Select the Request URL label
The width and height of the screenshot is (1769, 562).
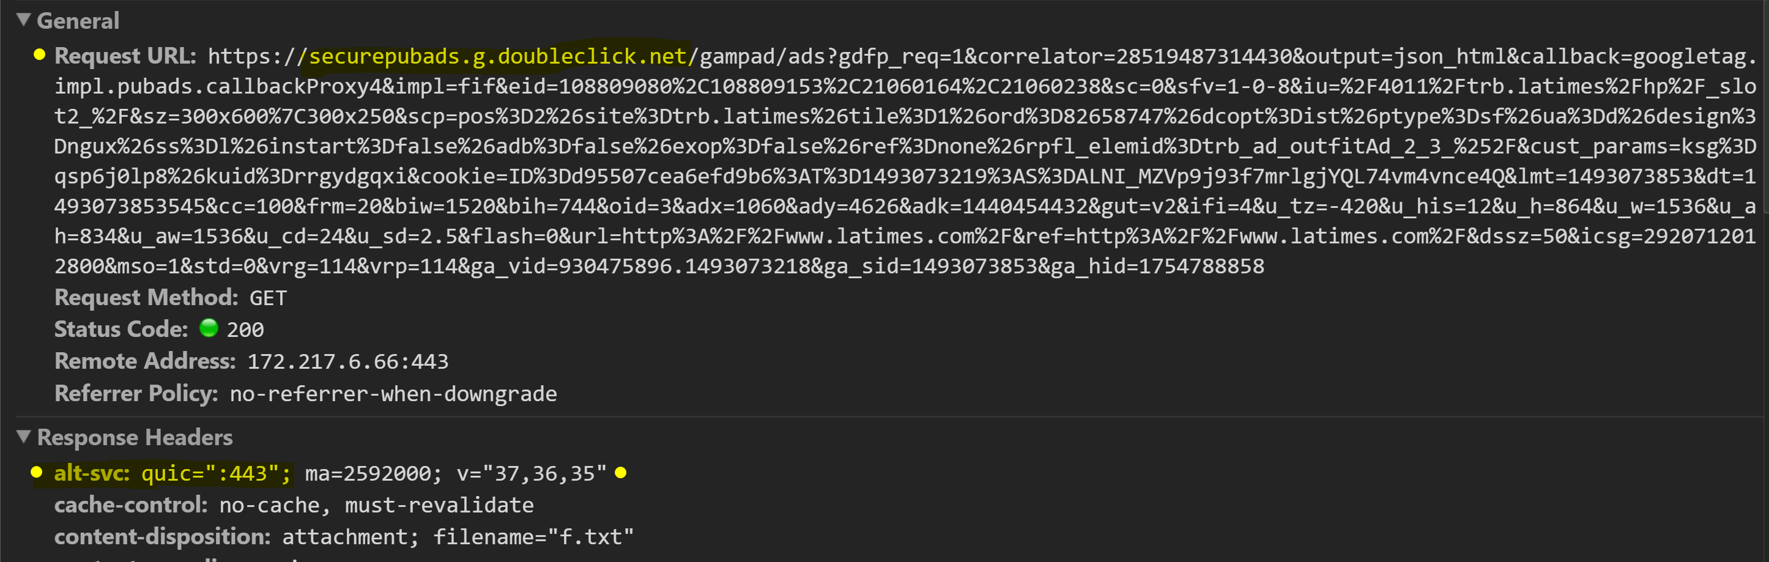click(125, 56)
